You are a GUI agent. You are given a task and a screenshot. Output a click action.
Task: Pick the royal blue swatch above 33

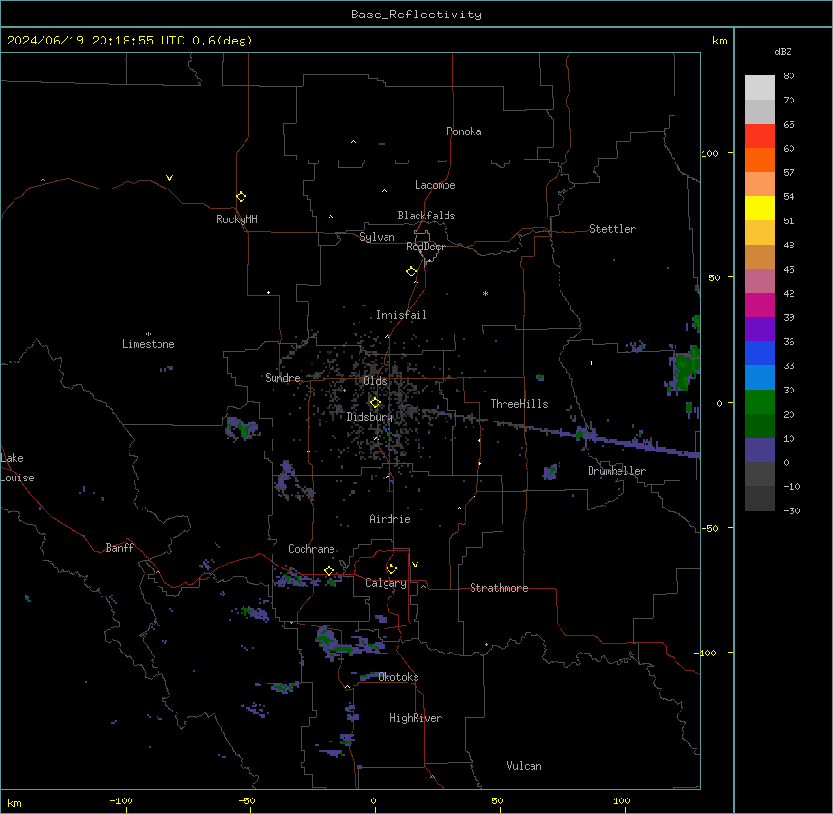pyautogui.click(x=760, y=353)
